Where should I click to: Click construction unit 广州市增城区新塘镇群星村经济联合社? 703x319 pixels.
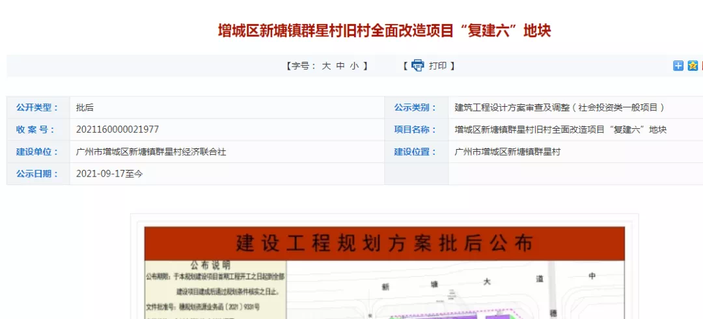pos(151,152)
